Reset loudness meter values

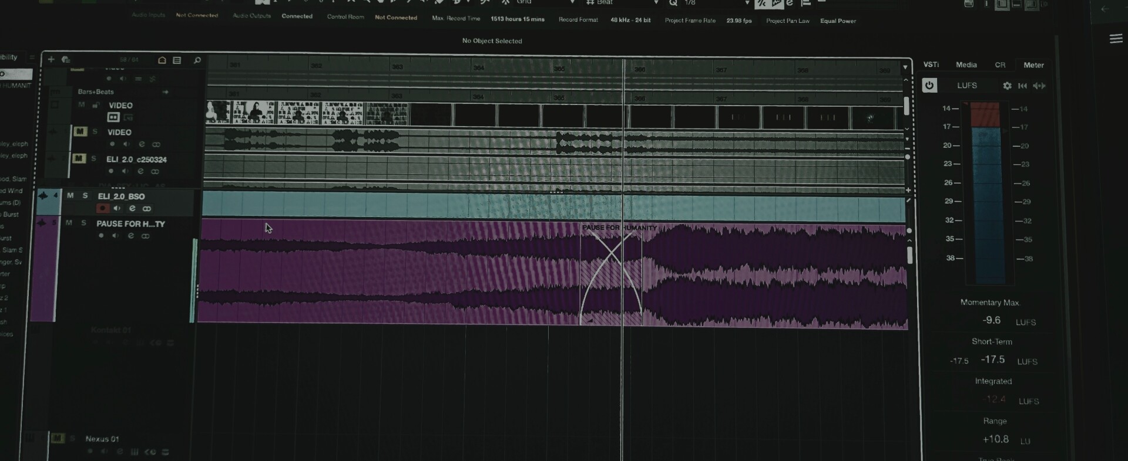point(1022,86)
